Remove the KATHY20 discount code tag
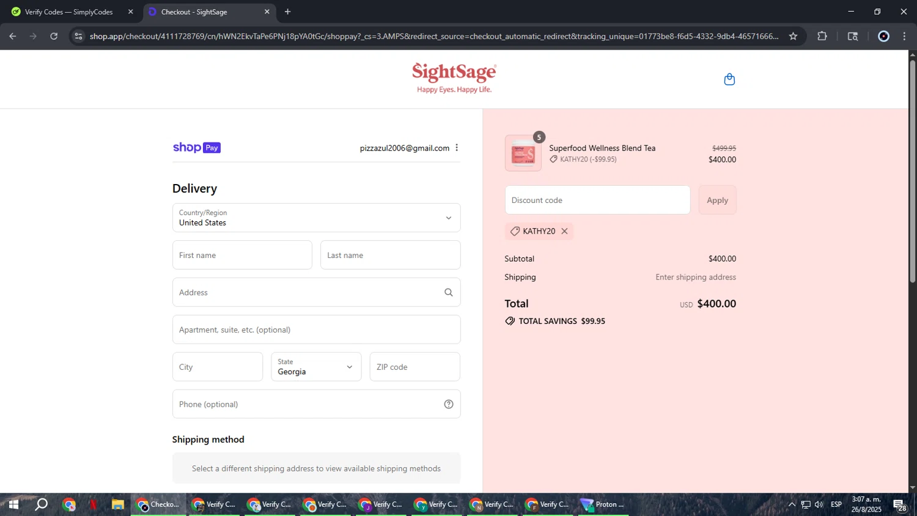Screen dimensions: 917x516 [564, 231]
